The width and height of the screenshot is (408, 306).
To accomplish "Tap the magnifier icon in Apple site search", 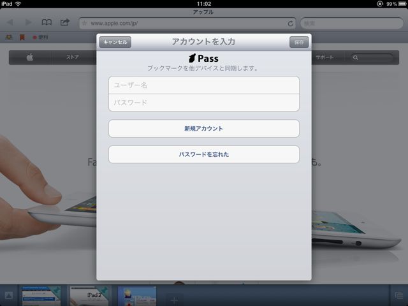I will pyautogui.click(x=356, y=58).
